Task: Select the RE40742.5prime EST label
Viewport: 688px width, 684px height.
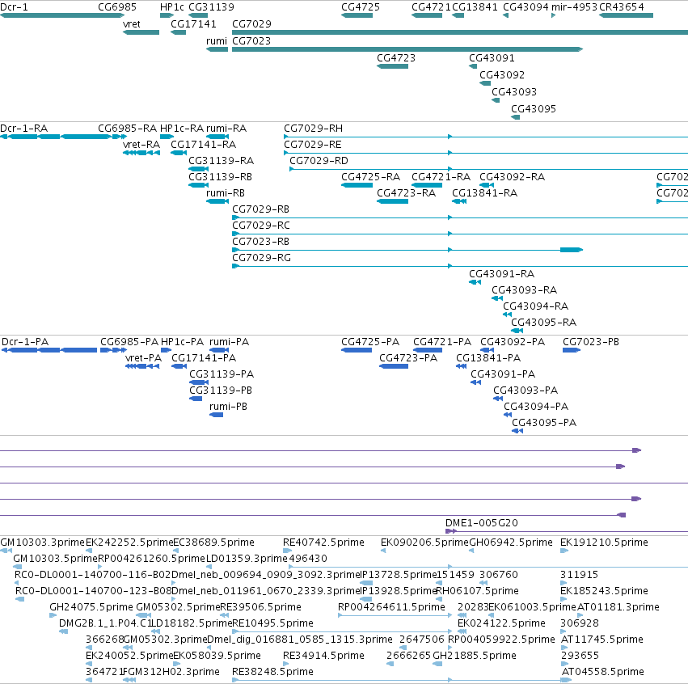Action: tap(324, 543)
